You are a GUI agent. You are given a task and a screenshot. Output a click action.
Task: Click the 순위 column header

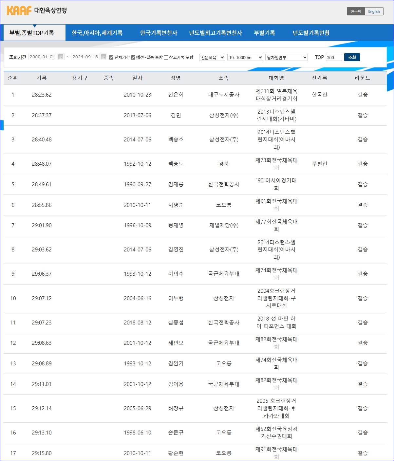13,78
